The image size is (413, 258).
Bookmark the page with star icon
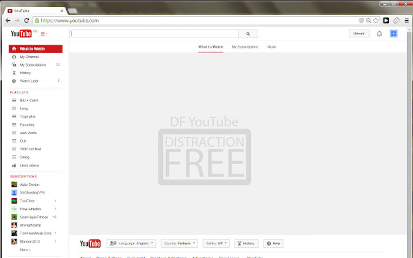[376, 21]
